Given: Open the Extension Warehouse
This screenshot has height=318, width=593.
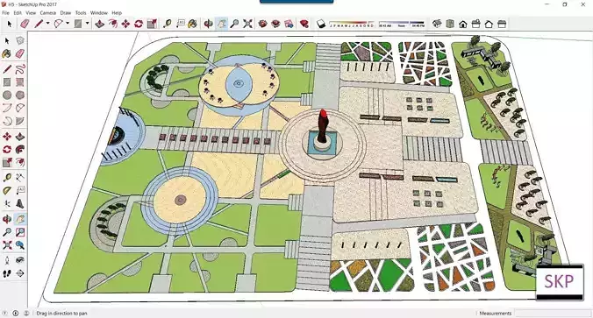Looking at the screenshot, I should click(x=275, y=24).
